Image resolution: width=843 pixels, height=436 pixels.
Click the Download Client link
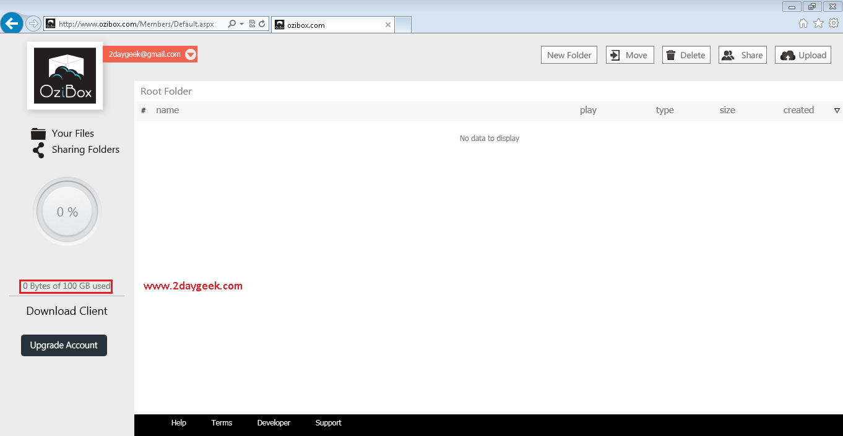tap(67, 311)
